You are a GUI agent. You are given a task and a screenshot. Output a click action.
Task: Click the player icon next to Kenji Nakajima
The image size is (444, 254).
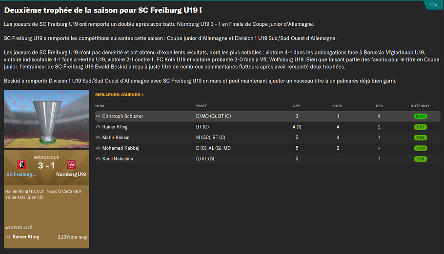click(x=98, y=159)
